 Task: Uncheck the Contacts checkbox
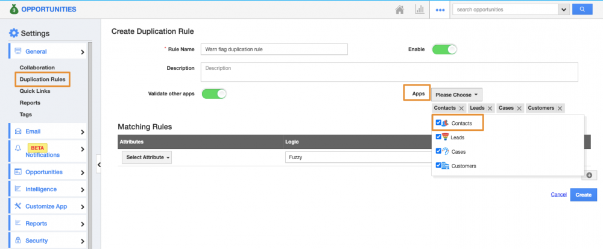(438, 123)
